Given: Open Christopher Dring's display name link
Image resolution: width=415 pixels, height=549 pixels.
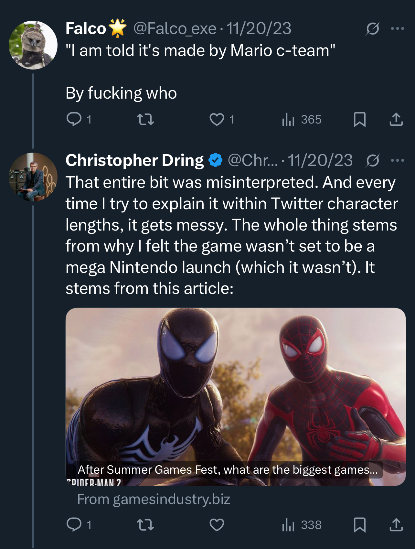Looking at the screenshot, I should point(134,160).
